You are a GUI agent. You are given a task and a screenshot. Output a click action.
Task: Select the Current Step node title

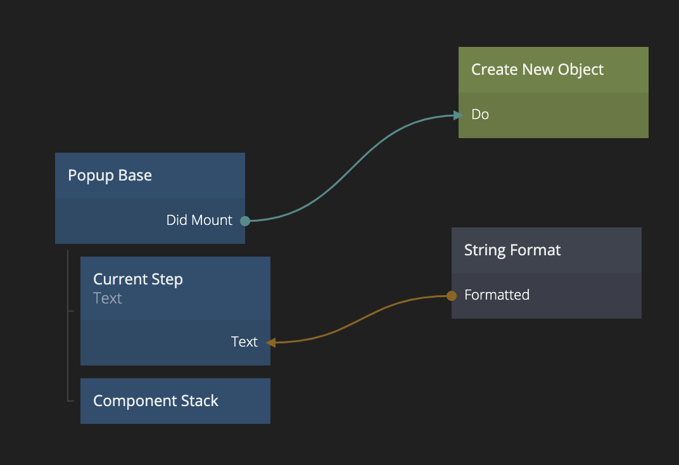(x=137, y=279)
